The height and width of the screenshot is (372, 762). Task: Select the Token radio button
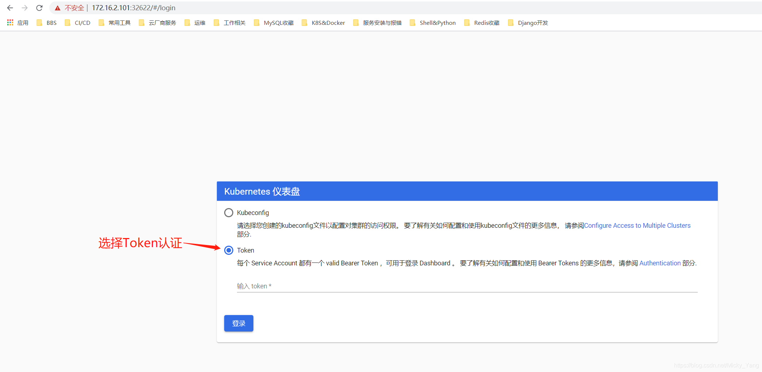tap(229, 250)
